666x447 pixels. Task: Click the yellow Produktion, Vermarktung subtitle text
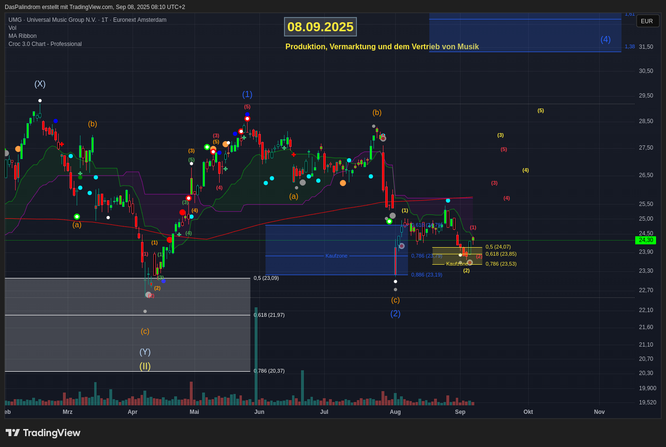pyautogui.click(x=382, y=47)
